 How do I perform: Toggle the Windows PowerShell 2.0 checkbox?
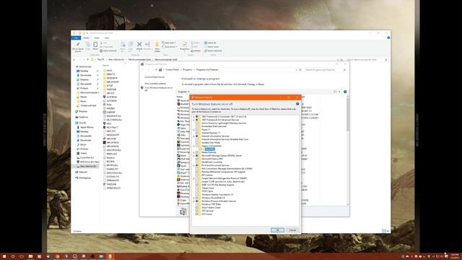[x=197, y=198]
